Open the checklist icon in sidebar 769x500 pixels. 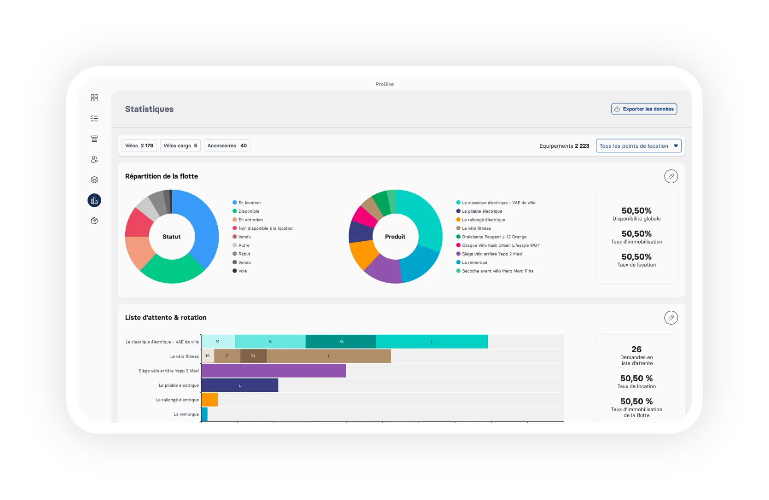[x=94, y=118]
